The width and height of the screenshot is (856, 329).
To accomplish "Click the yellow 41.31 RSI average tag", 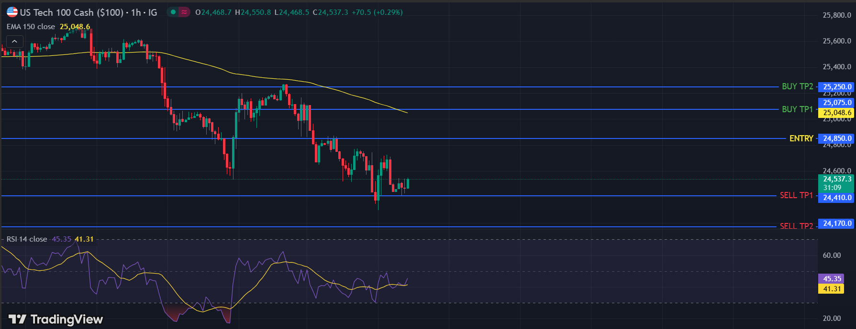I will click(x=832, y=289).
